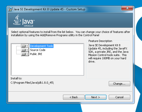The width and height of the screenshot is (142, 112).
Task: Select the Development Tools feature
Action: pos(41,46)
